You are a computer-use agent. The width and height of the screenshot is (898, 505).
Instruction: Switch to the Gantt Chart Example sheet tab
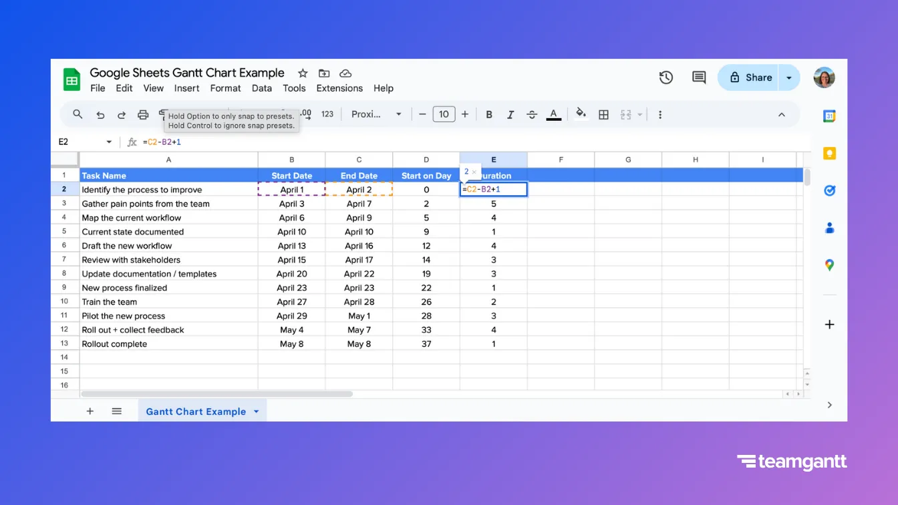tap(196, 411)
